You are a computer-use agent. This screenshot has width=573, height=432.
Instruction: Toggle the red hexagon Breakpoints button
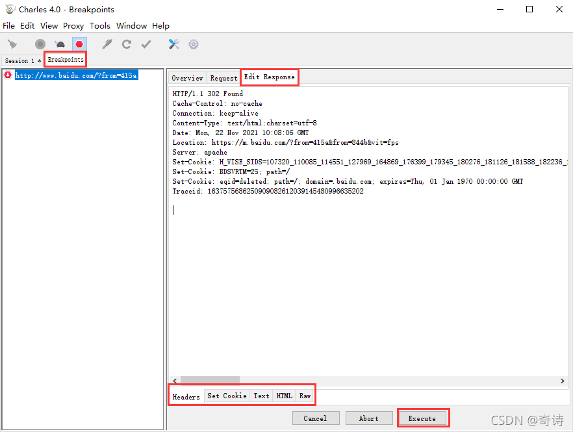[79, 44]
